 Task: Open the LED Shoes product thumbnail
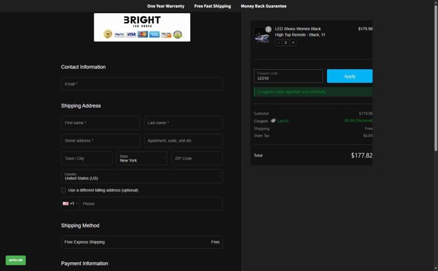tap(261, 35)
